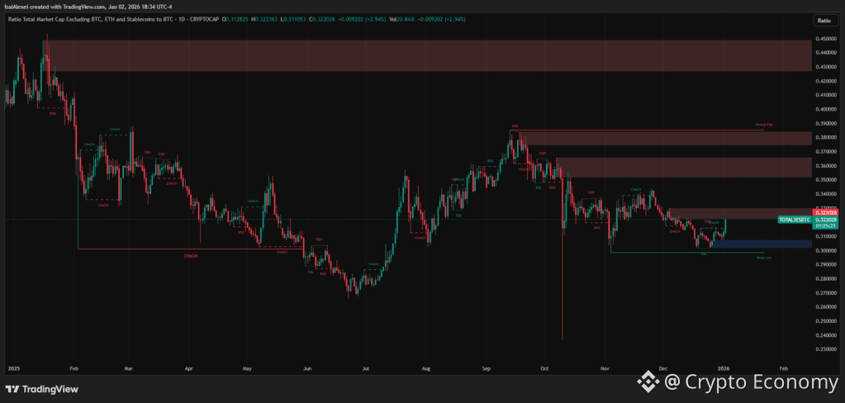Click 0.270000 on the price axis
This screenshot has height=403, width=845.
coord(826,292)
